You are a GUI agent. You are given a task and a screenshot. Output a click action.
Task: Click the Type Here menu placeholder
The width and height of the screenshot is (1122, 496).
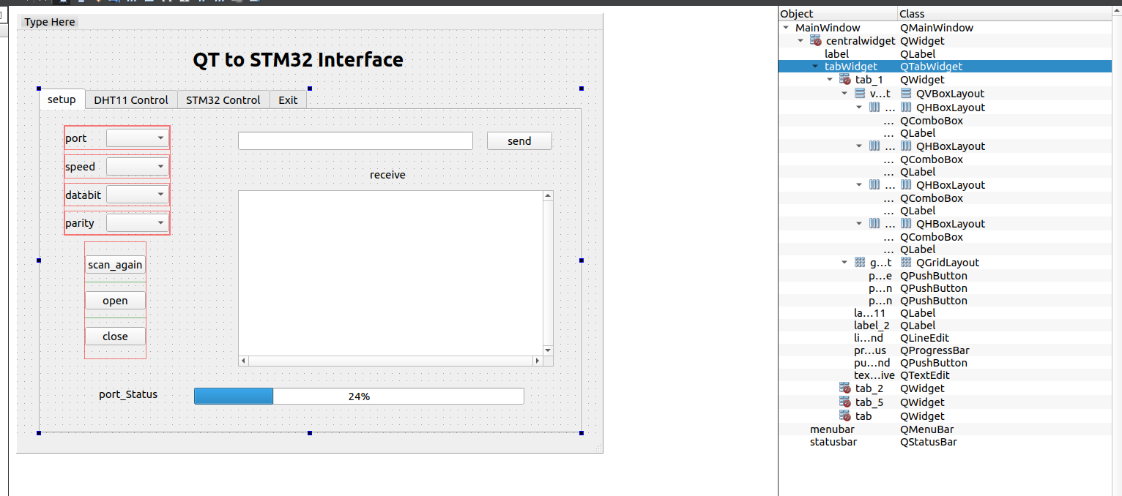tap(50, 22)
